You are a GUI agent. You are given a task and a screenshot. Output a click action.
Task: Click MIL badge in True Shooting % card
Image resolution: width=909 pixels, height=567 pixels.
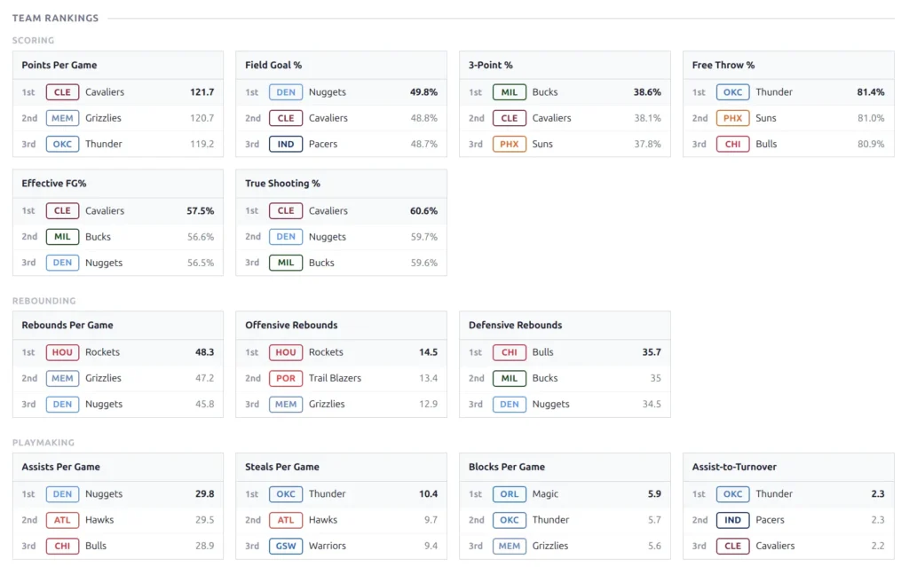coord(286,263)
